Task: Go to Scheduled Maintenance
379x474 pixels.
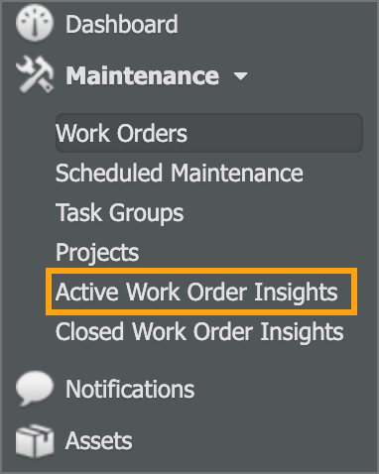Action: (x=179, y=173)
